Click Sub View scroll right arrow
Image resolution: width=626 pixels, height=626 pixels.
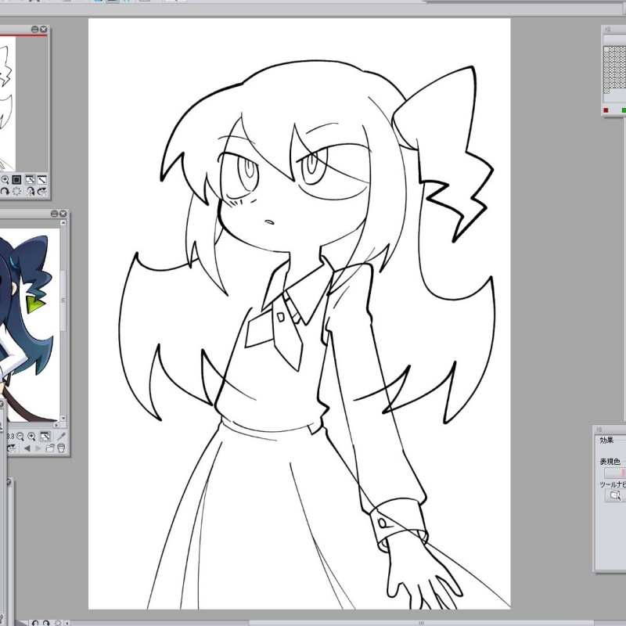click(x=56, y=424)
